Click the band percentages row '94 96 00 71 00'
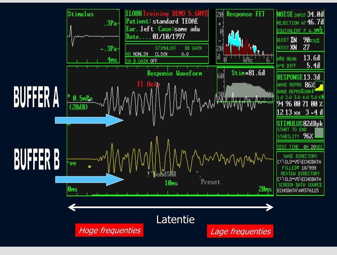337x255 pixels. (x=299, y=104)
